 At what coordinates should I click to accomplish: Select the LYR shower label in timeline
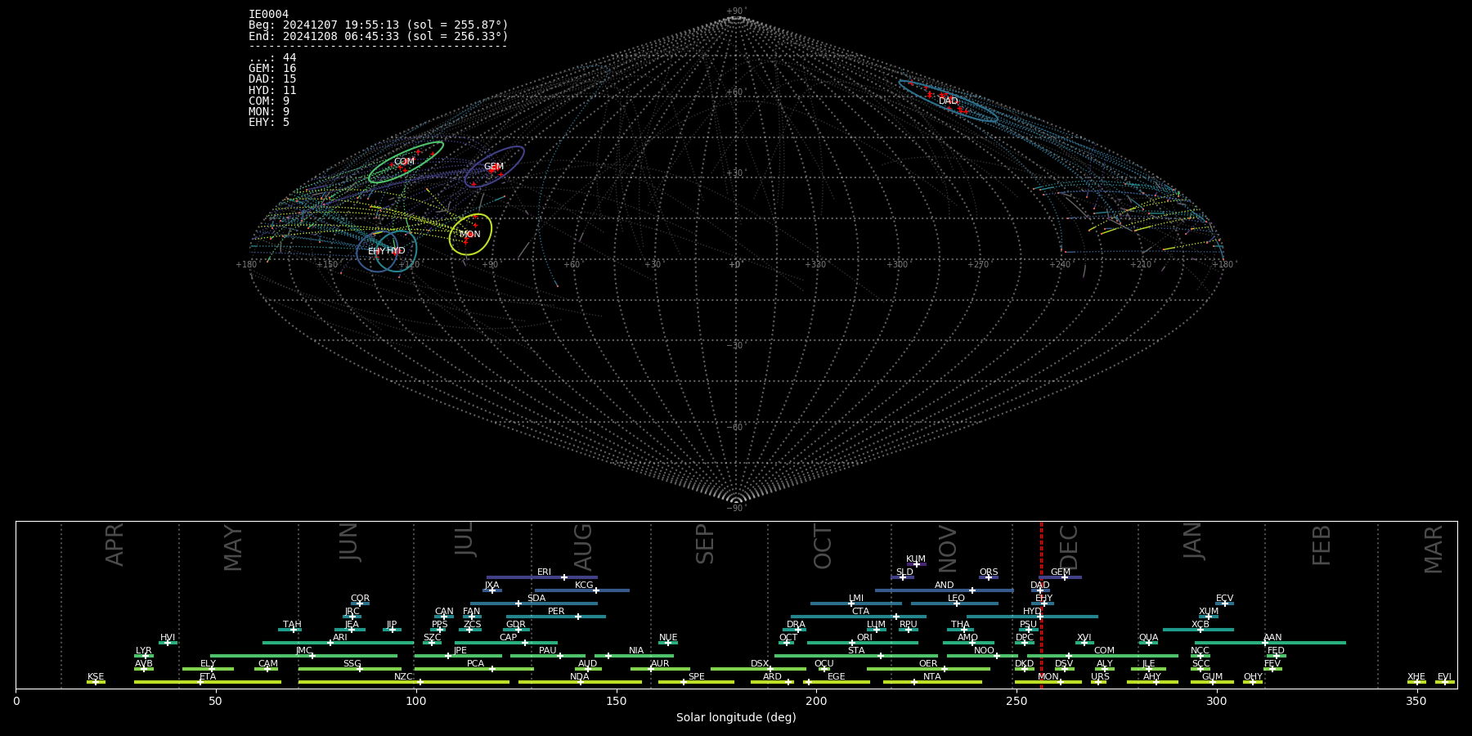[143, 651]
